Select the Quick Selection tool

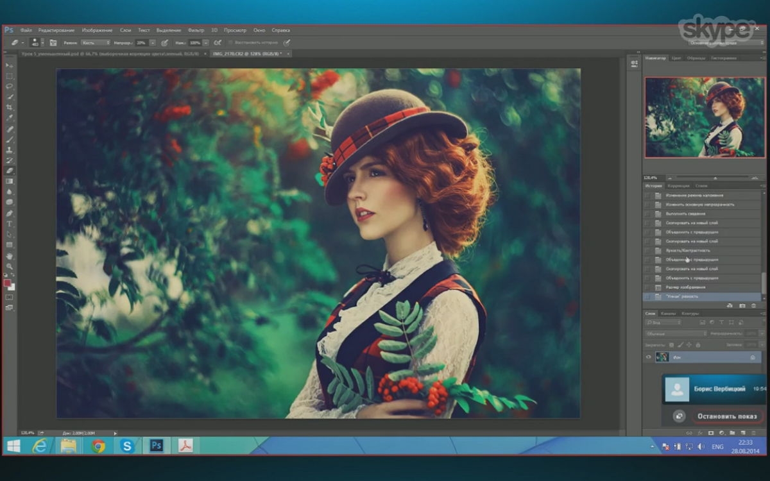coord(10,97)
